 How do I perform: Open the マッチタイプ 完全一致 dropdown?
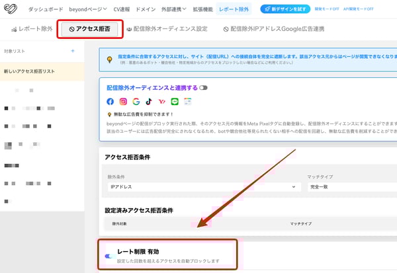[351, 187]
